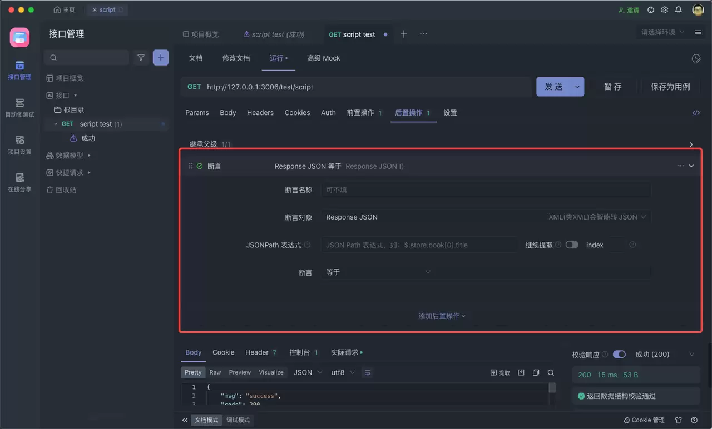Open settings gear in title bar
712x429 pixels.
pyautogui.click(x=665, y=10)
